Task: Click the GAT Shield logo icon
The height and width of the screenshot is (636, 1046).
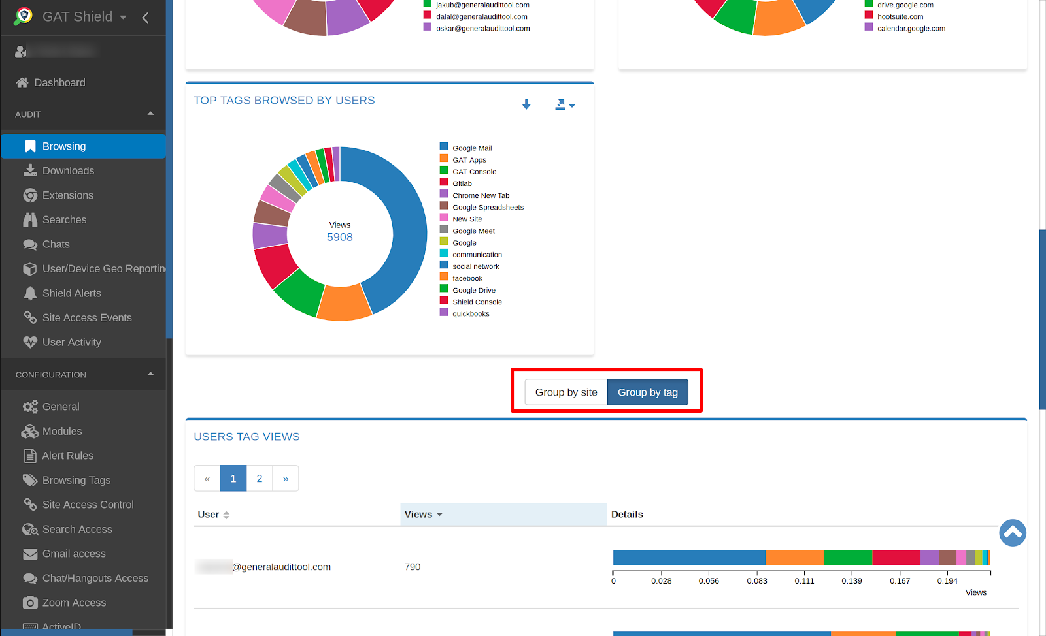Action: pyautogui.click(x=24, y=16)
